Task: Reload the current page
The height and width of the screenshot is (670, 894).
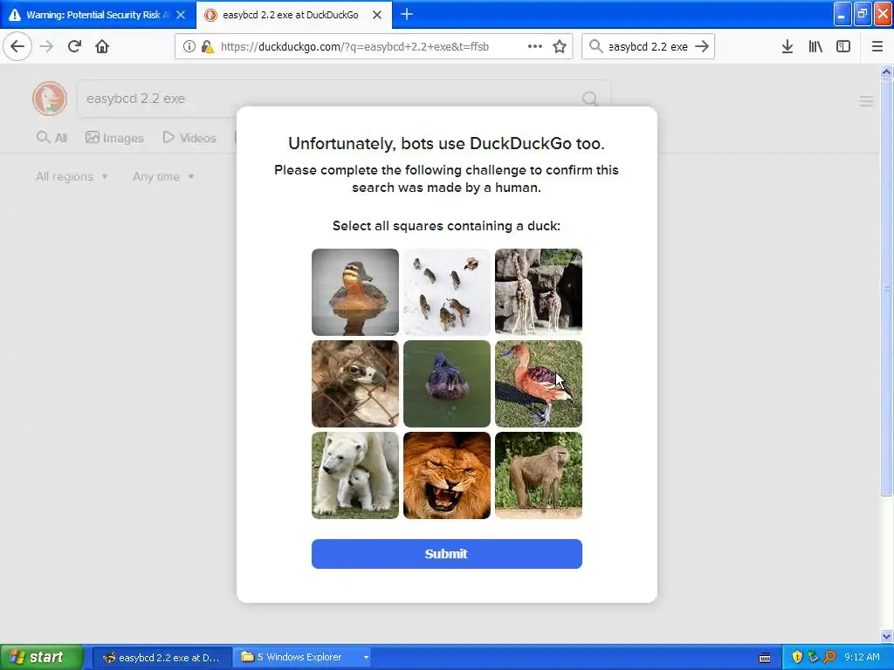Action: pyautogui.click(x=74, y=46)
